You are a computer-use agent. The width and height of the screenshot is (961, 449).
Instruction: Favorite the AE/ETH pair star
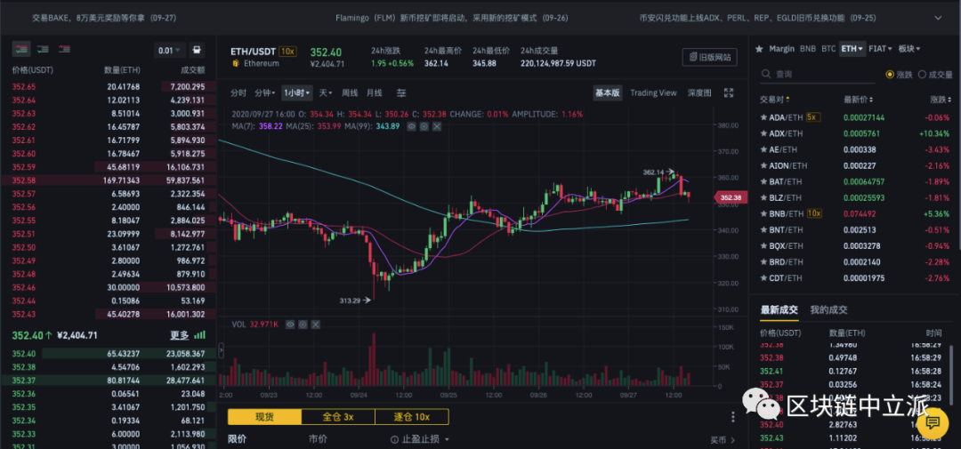coord(763,149)
